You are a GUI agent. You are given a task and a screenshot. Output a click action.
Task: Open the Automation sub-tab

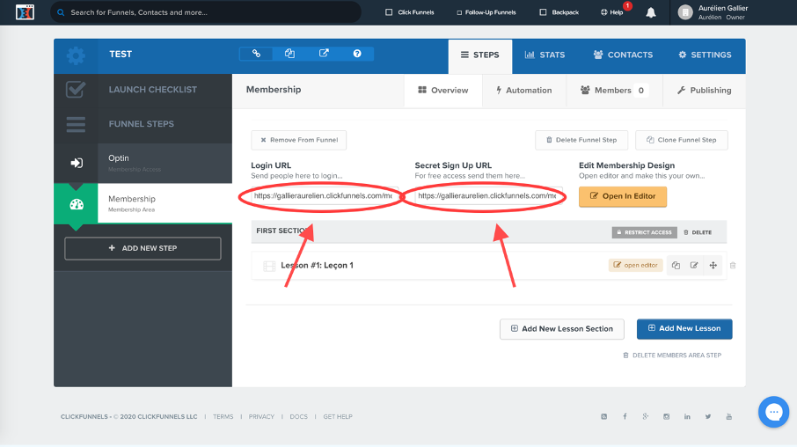tap(524, 91)
